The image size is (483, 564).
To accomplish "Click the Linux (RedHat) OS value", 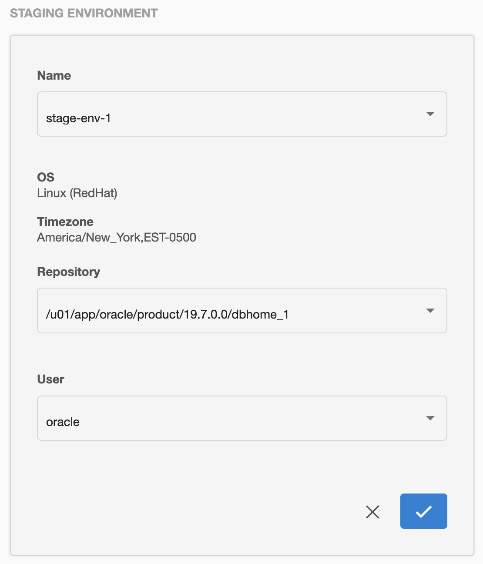I will pyautogui.click(x=77, y=193).
